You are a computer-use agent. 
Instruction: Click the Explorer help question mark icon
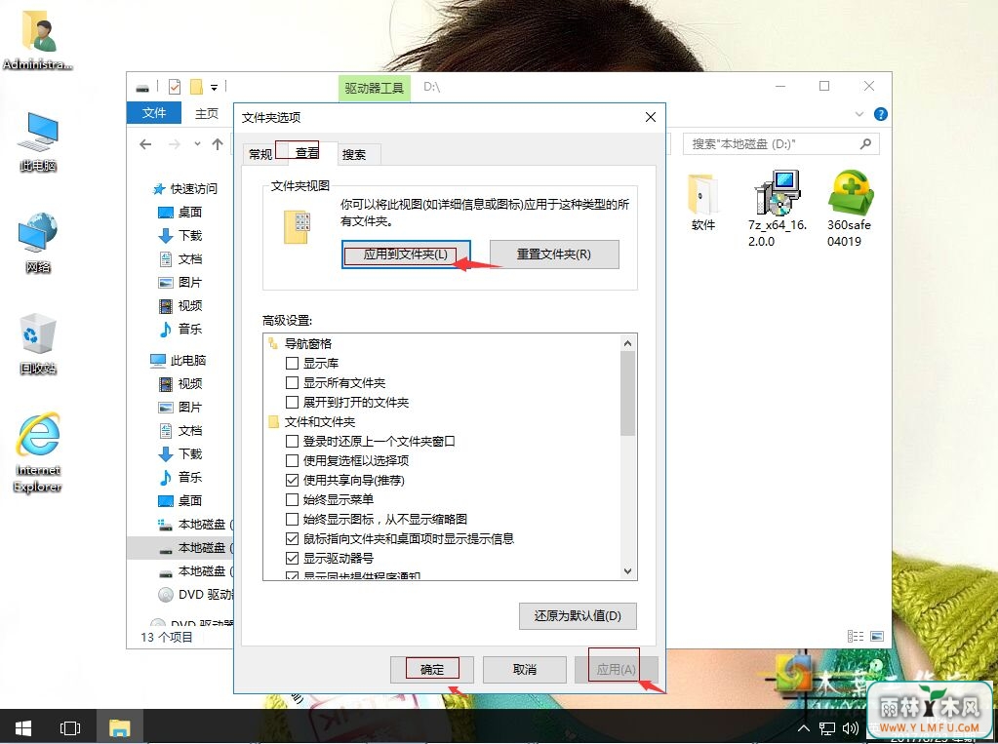[881, 114]
